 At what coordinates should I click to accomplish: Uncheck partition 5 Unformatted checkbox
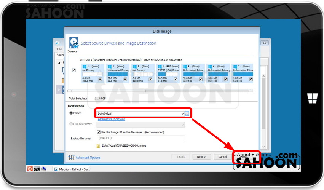pos(201,79)
